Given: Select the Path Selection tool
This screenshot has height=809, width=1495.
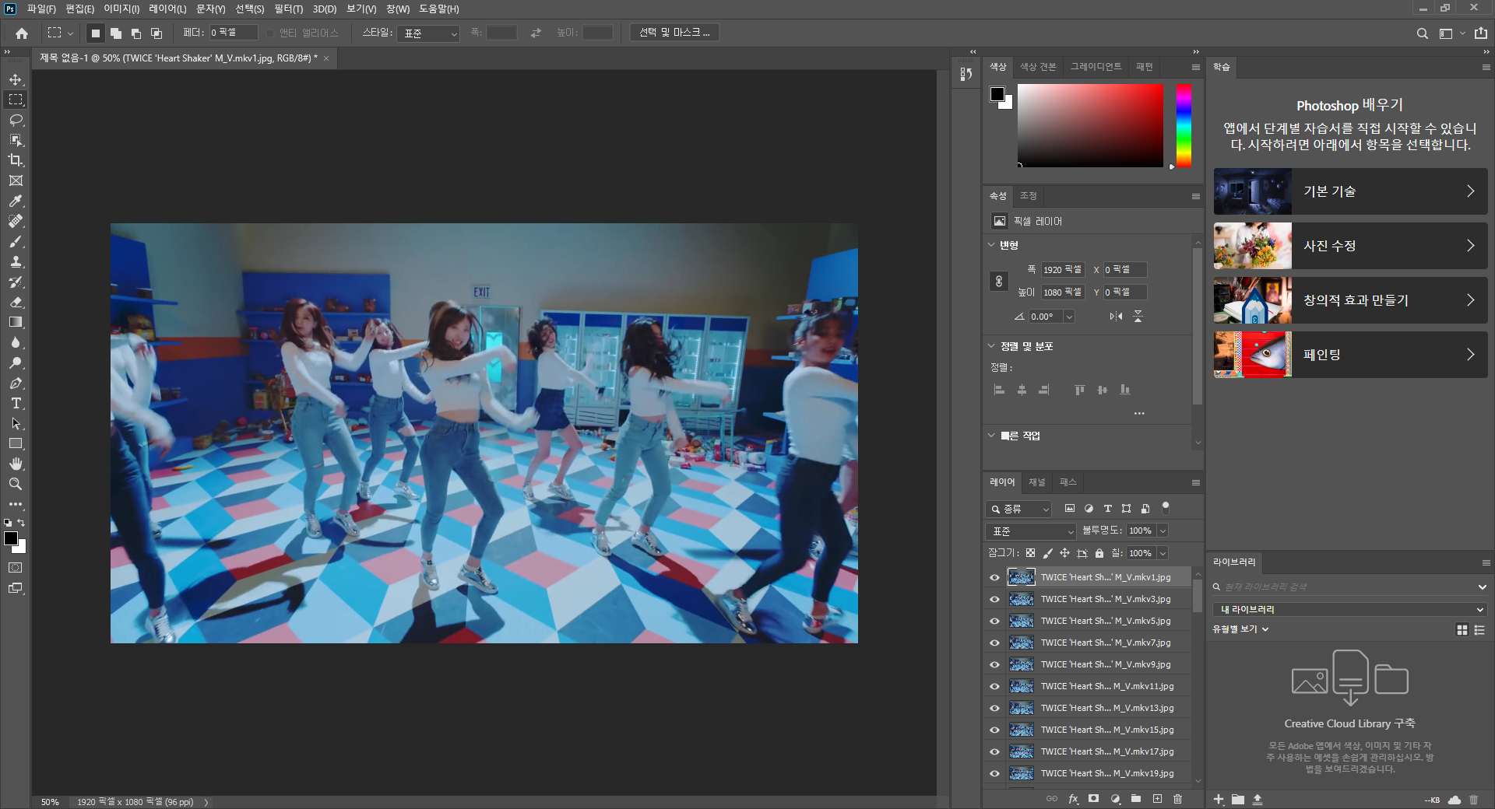Looking at the screenshot, I should click(x=16, y=423).
